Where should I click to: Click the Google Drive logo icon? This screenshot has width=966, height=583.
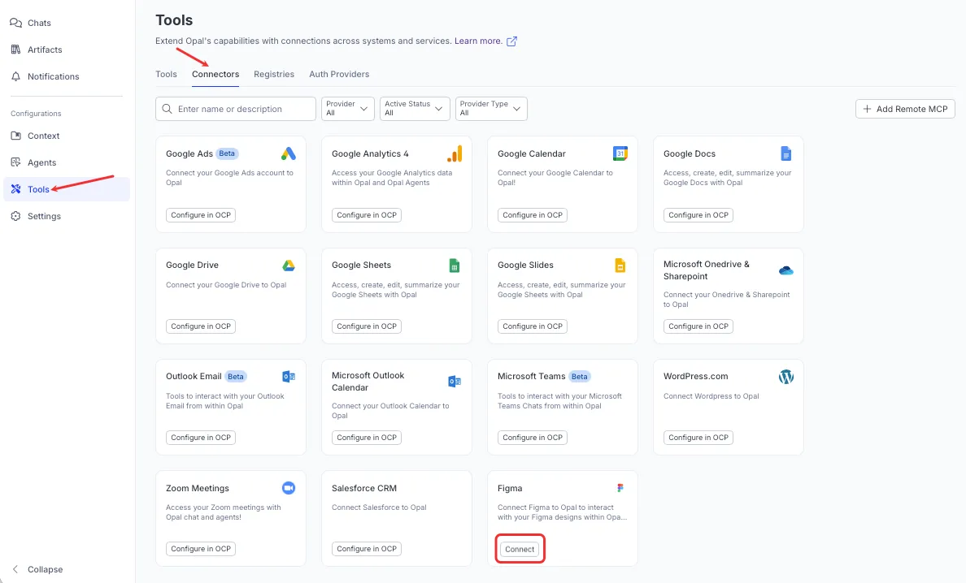tap(289, 266)
